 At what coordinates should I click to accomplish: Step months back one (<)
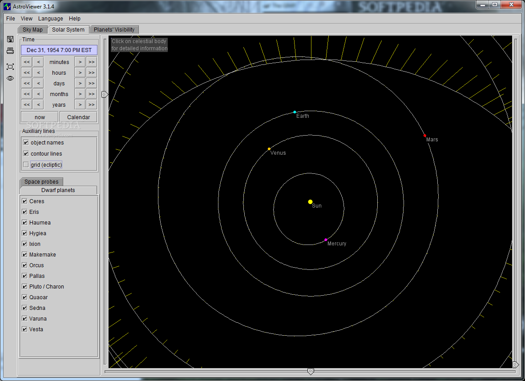tap(39, 94)
